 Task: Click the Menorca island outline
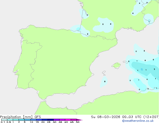coord(125,62)
